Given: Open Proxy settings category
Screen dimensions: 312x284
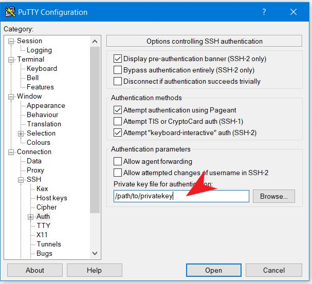Looking at the screenshot, I should point(35,171).
